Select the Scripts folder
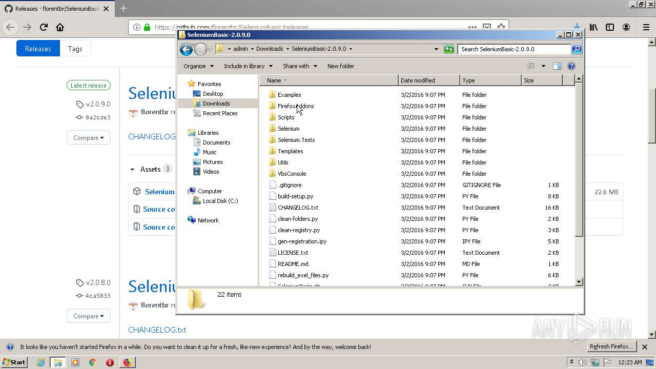The height and width of the screenshot is (369, 656). tap(286, 117)
